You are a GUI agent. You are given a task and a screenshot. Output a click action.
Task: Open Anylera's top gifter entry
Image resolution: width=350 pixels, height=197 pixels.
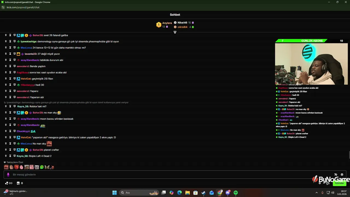164,25
